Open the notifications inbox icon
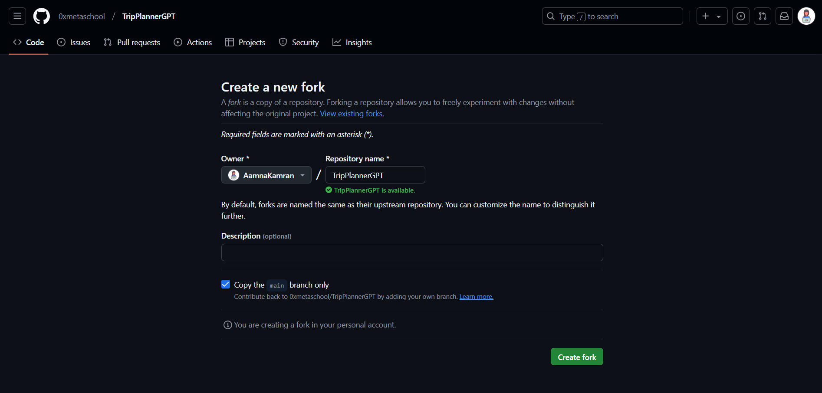 (x=784, y=16)
